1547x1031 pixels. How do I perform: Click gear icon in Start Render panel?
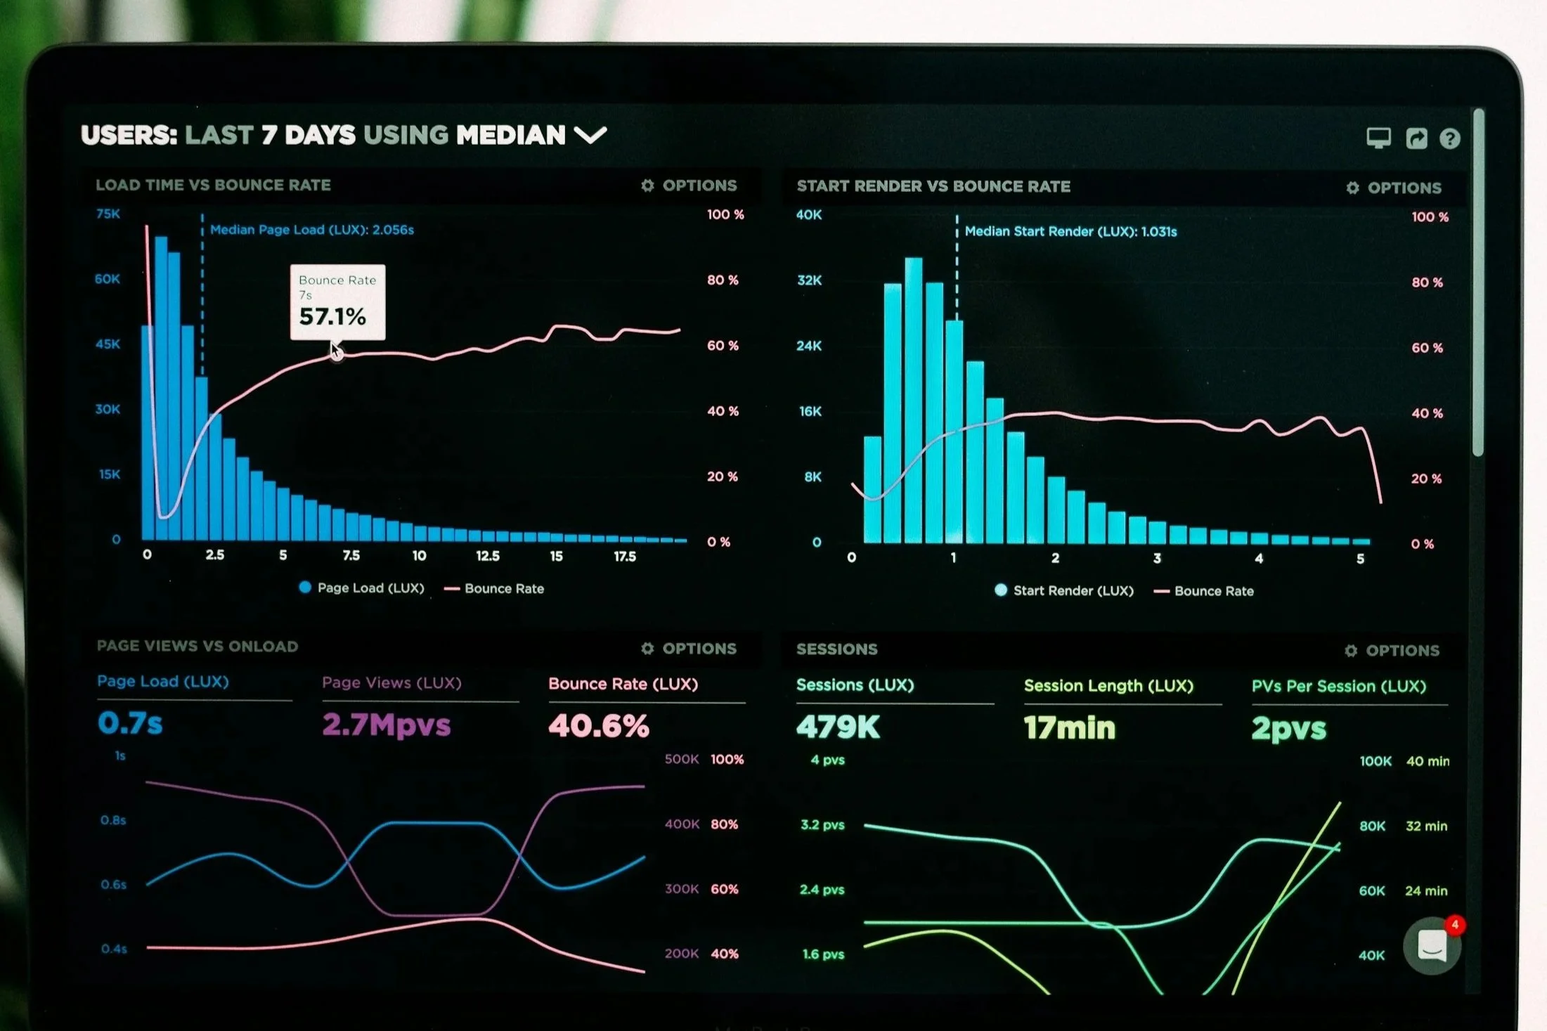1352,188
